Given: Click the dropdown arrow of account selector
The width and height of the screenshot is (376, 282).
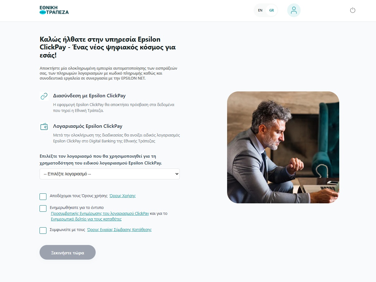Looking at the screenshot, I should 177,174.
